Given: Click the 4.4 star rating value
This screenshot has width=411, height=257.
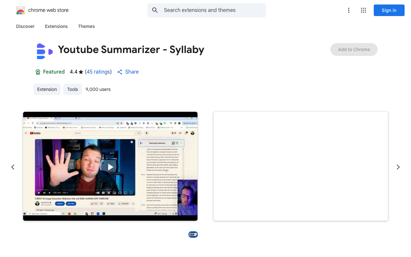Looking at the screenshot, I should coord(74,72).
